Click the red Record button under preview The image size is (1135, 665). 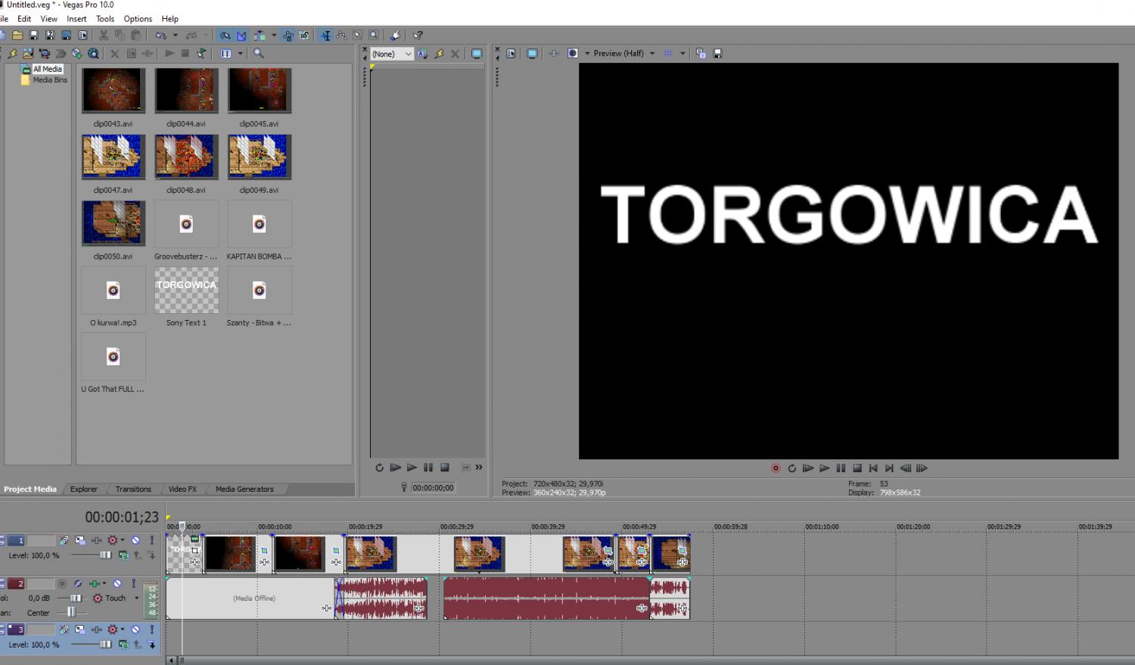pos(776,468)
